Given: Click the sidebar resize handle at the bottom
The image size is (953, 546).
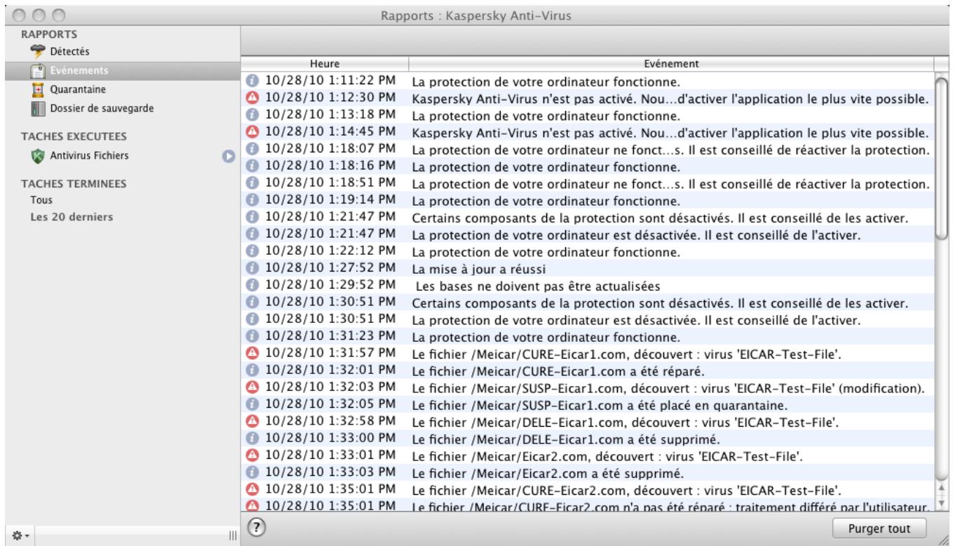Looking at the screenshot, I should tap(234, 534).
